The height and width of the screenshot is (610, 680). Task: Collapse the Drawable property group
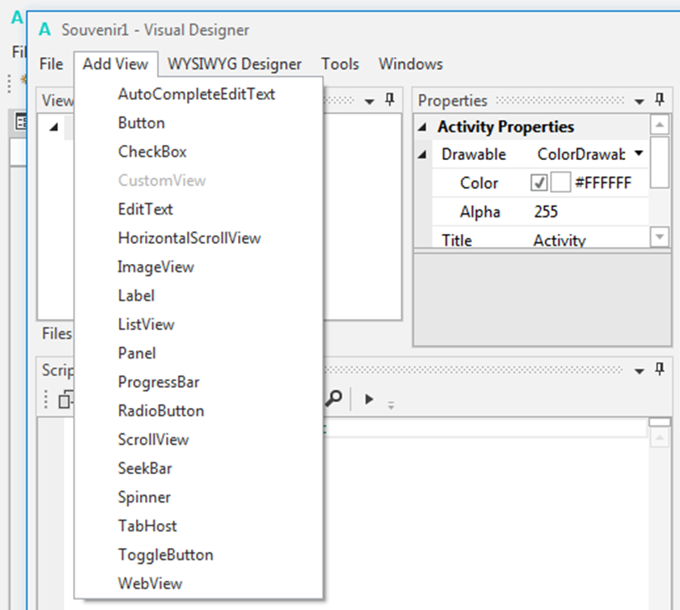click(423, 155)
